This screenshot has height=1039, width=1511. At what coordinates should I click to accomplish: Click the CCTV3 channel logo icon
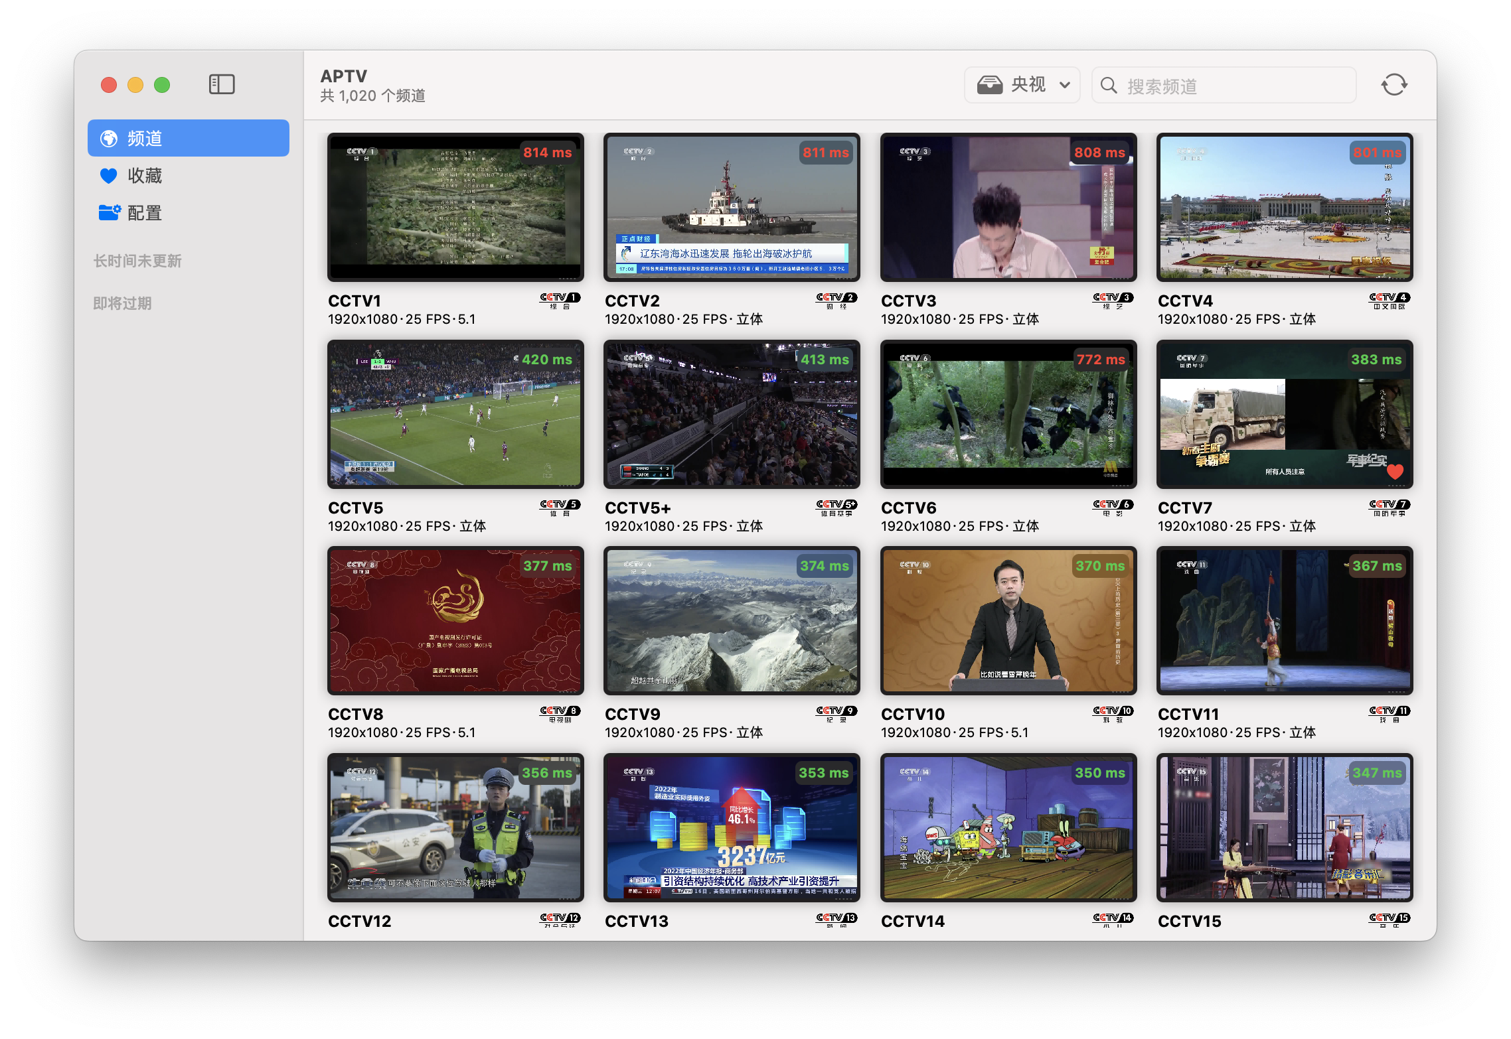point(1113,301)
